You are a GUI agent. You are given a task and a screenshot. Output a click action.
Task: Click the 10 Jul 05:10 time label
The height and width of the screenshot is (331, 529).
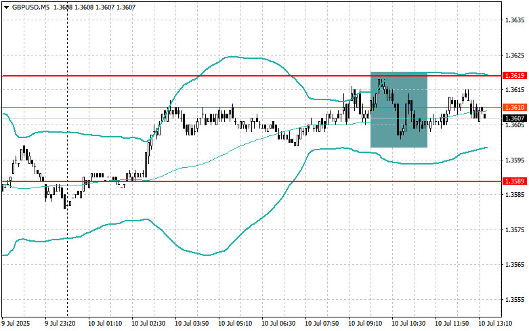(235, 324)
